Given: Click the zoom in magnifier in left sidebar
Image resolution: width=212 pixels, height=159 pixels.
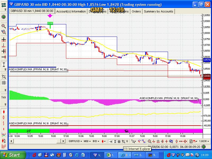Looking at the screenshot, I should pos(4,26).
